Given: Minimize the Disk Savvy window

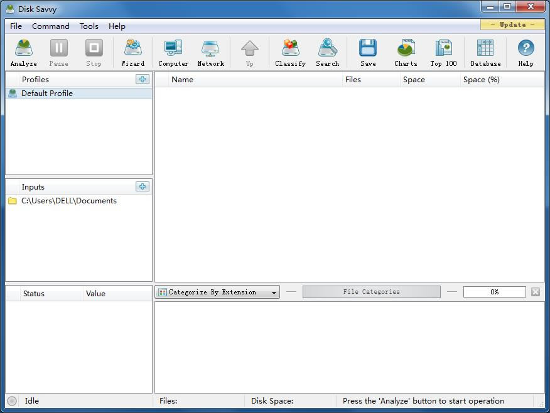Looking at the screenshot, I should (x=490, y=7).
